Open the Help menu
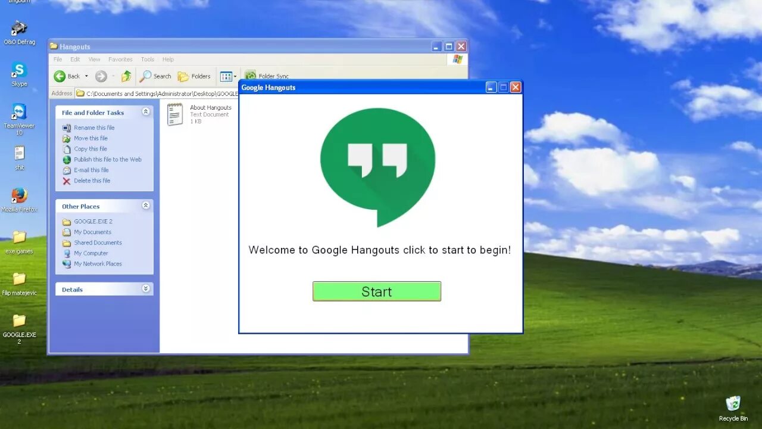Image resolution: width=762 pixels, height=429 pixels. [168, 60]
